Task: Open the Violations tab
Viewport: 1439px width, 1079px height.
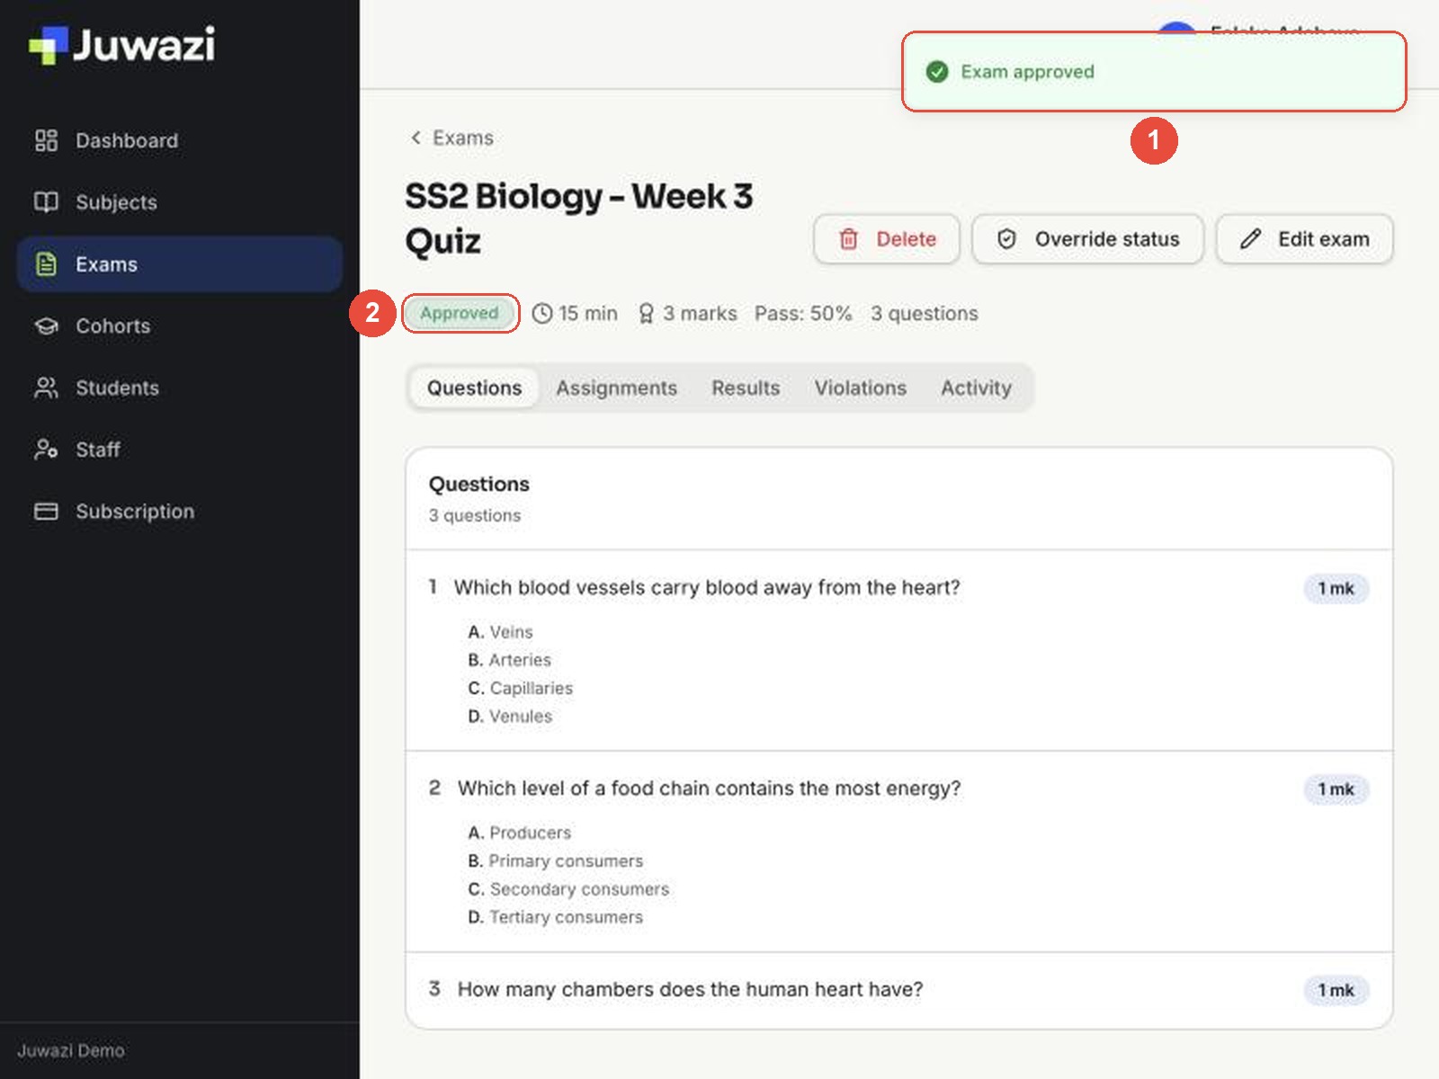Action: [x=861, y=388]
